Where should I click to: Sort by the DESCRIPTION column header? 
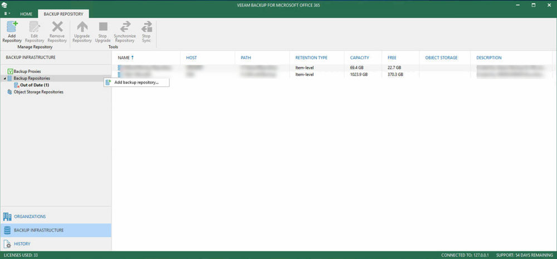click(489, 57)
